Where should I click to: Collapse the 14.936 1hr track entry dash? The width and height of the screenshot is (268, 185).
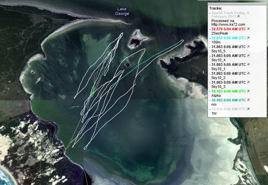pos(210,109)
